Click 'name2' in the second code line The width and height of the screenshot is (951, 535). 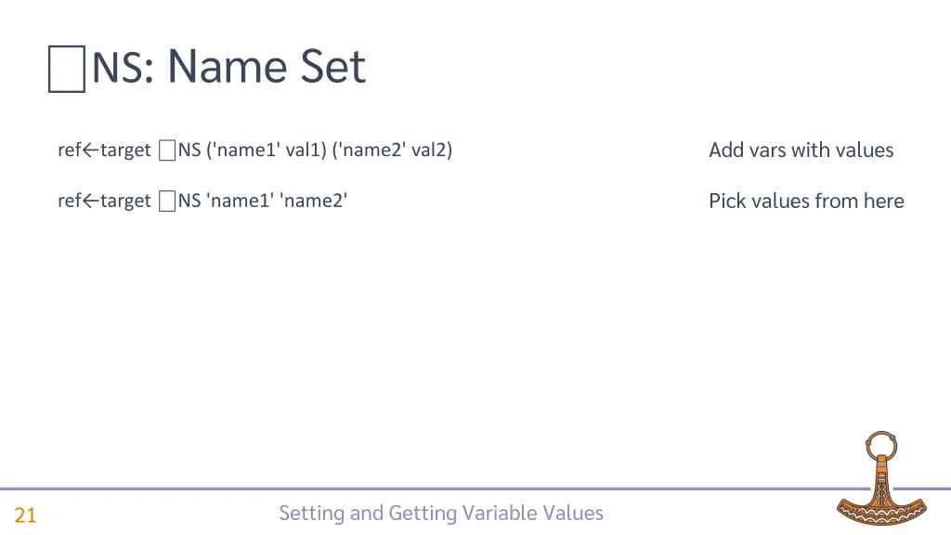pos(313,201)
